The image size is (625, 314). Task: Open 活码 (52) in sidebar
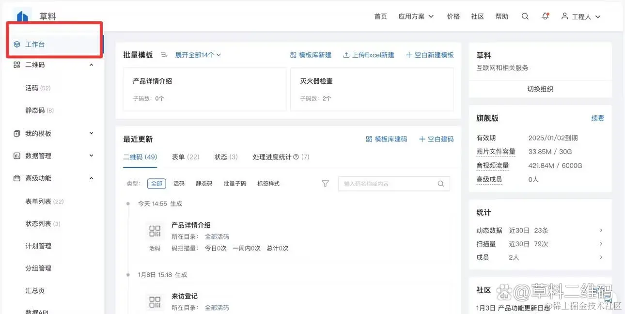click(x=38, y=88)
